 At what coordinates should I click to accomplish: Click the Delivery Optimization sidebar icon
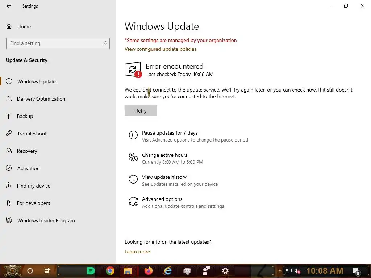(x=9, y=99)
